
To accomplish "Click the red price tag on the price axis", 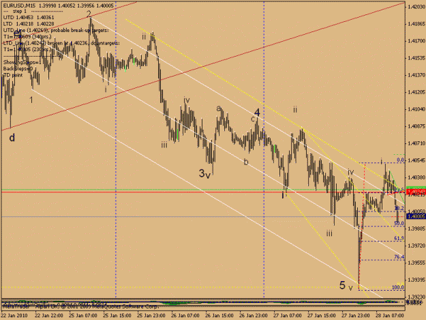I will tap(416, 192).
